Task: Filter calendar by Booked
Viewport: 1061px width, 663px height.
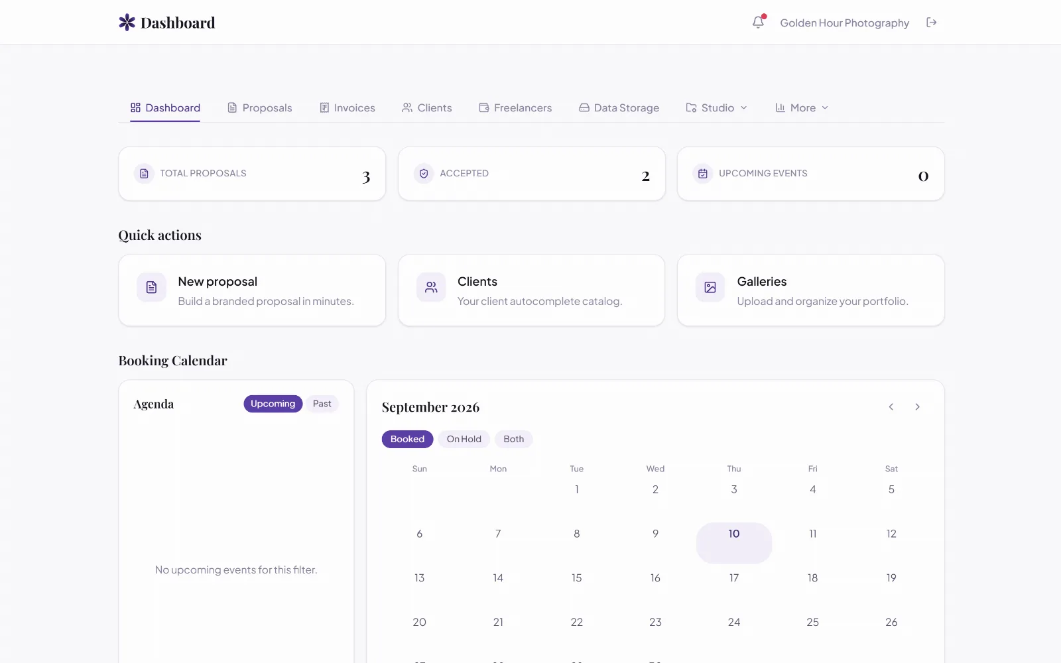Action: click(x=407, y=439)
